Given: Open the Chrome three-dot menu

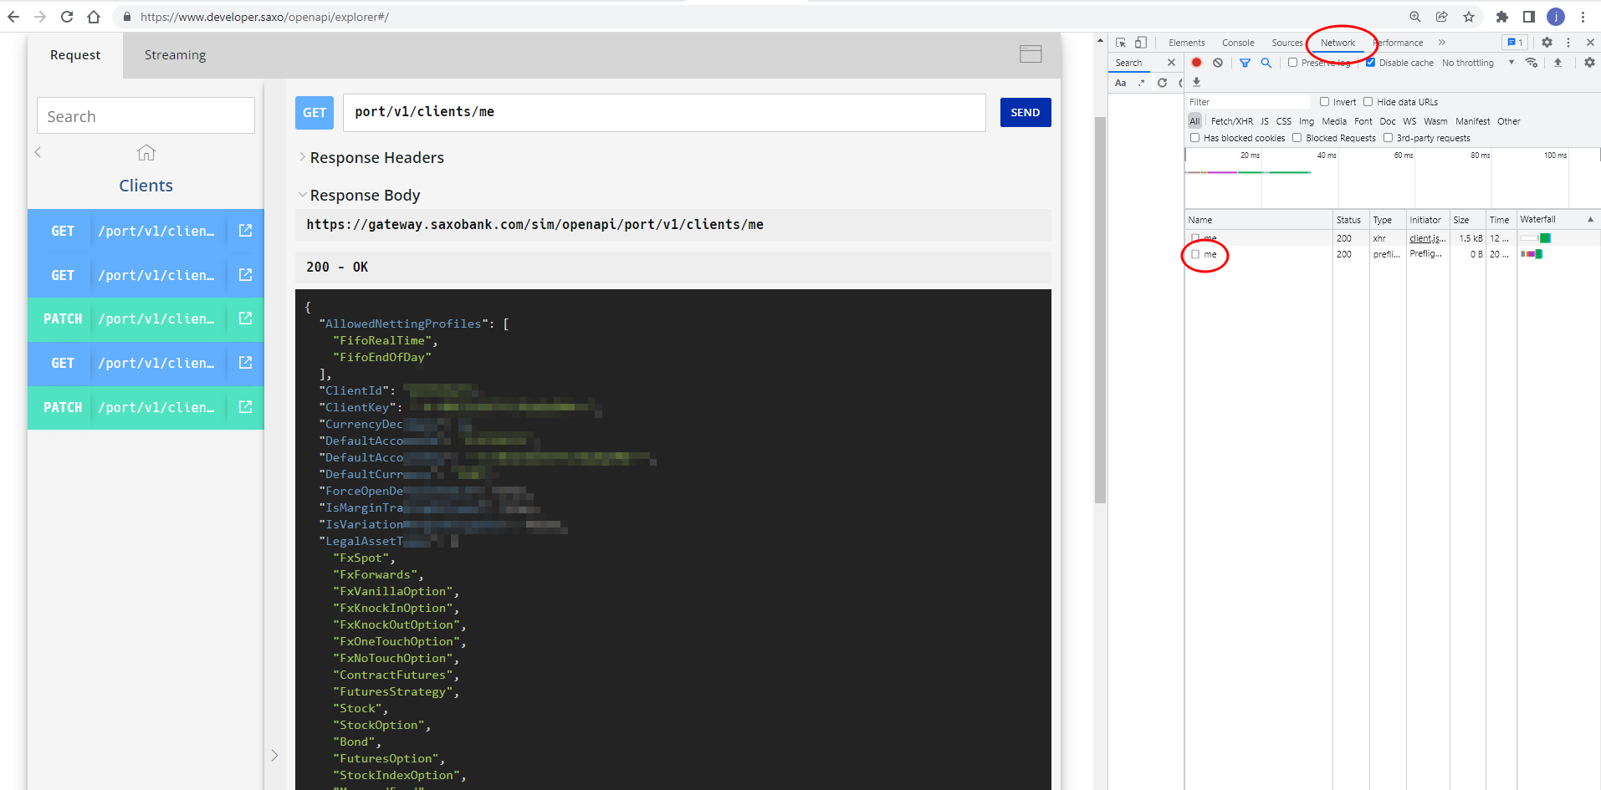Looking at the screenshot, I should click(1583, 17).
